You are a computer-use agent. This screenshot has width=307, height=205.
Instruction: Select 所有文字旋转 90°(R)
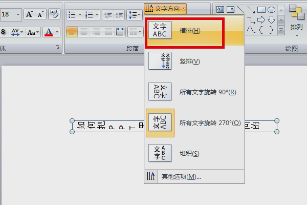[x=194, y=92]
